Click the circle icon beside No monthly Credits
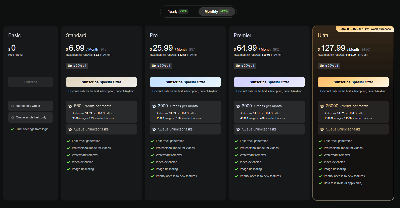The height and width of the screenshot is (208, 400). pyautogui.click(x=13, y=106)
